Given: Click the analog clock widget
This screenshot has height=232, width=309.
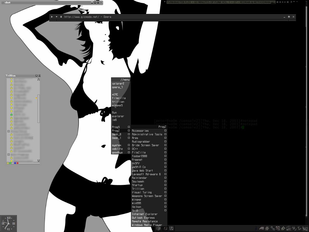Looking at the screenshot, I should tap(8, 224).
